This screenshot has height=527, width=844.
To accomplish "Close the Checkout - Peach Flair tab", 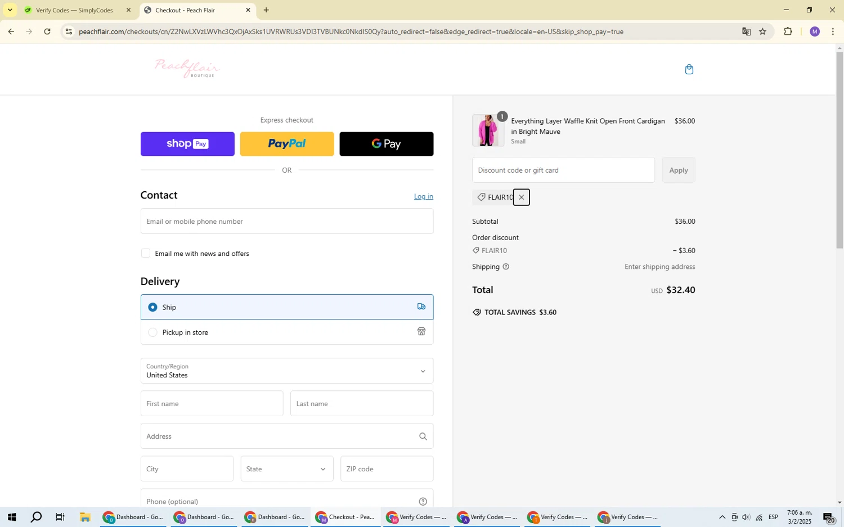I will (x=248, y=10).
